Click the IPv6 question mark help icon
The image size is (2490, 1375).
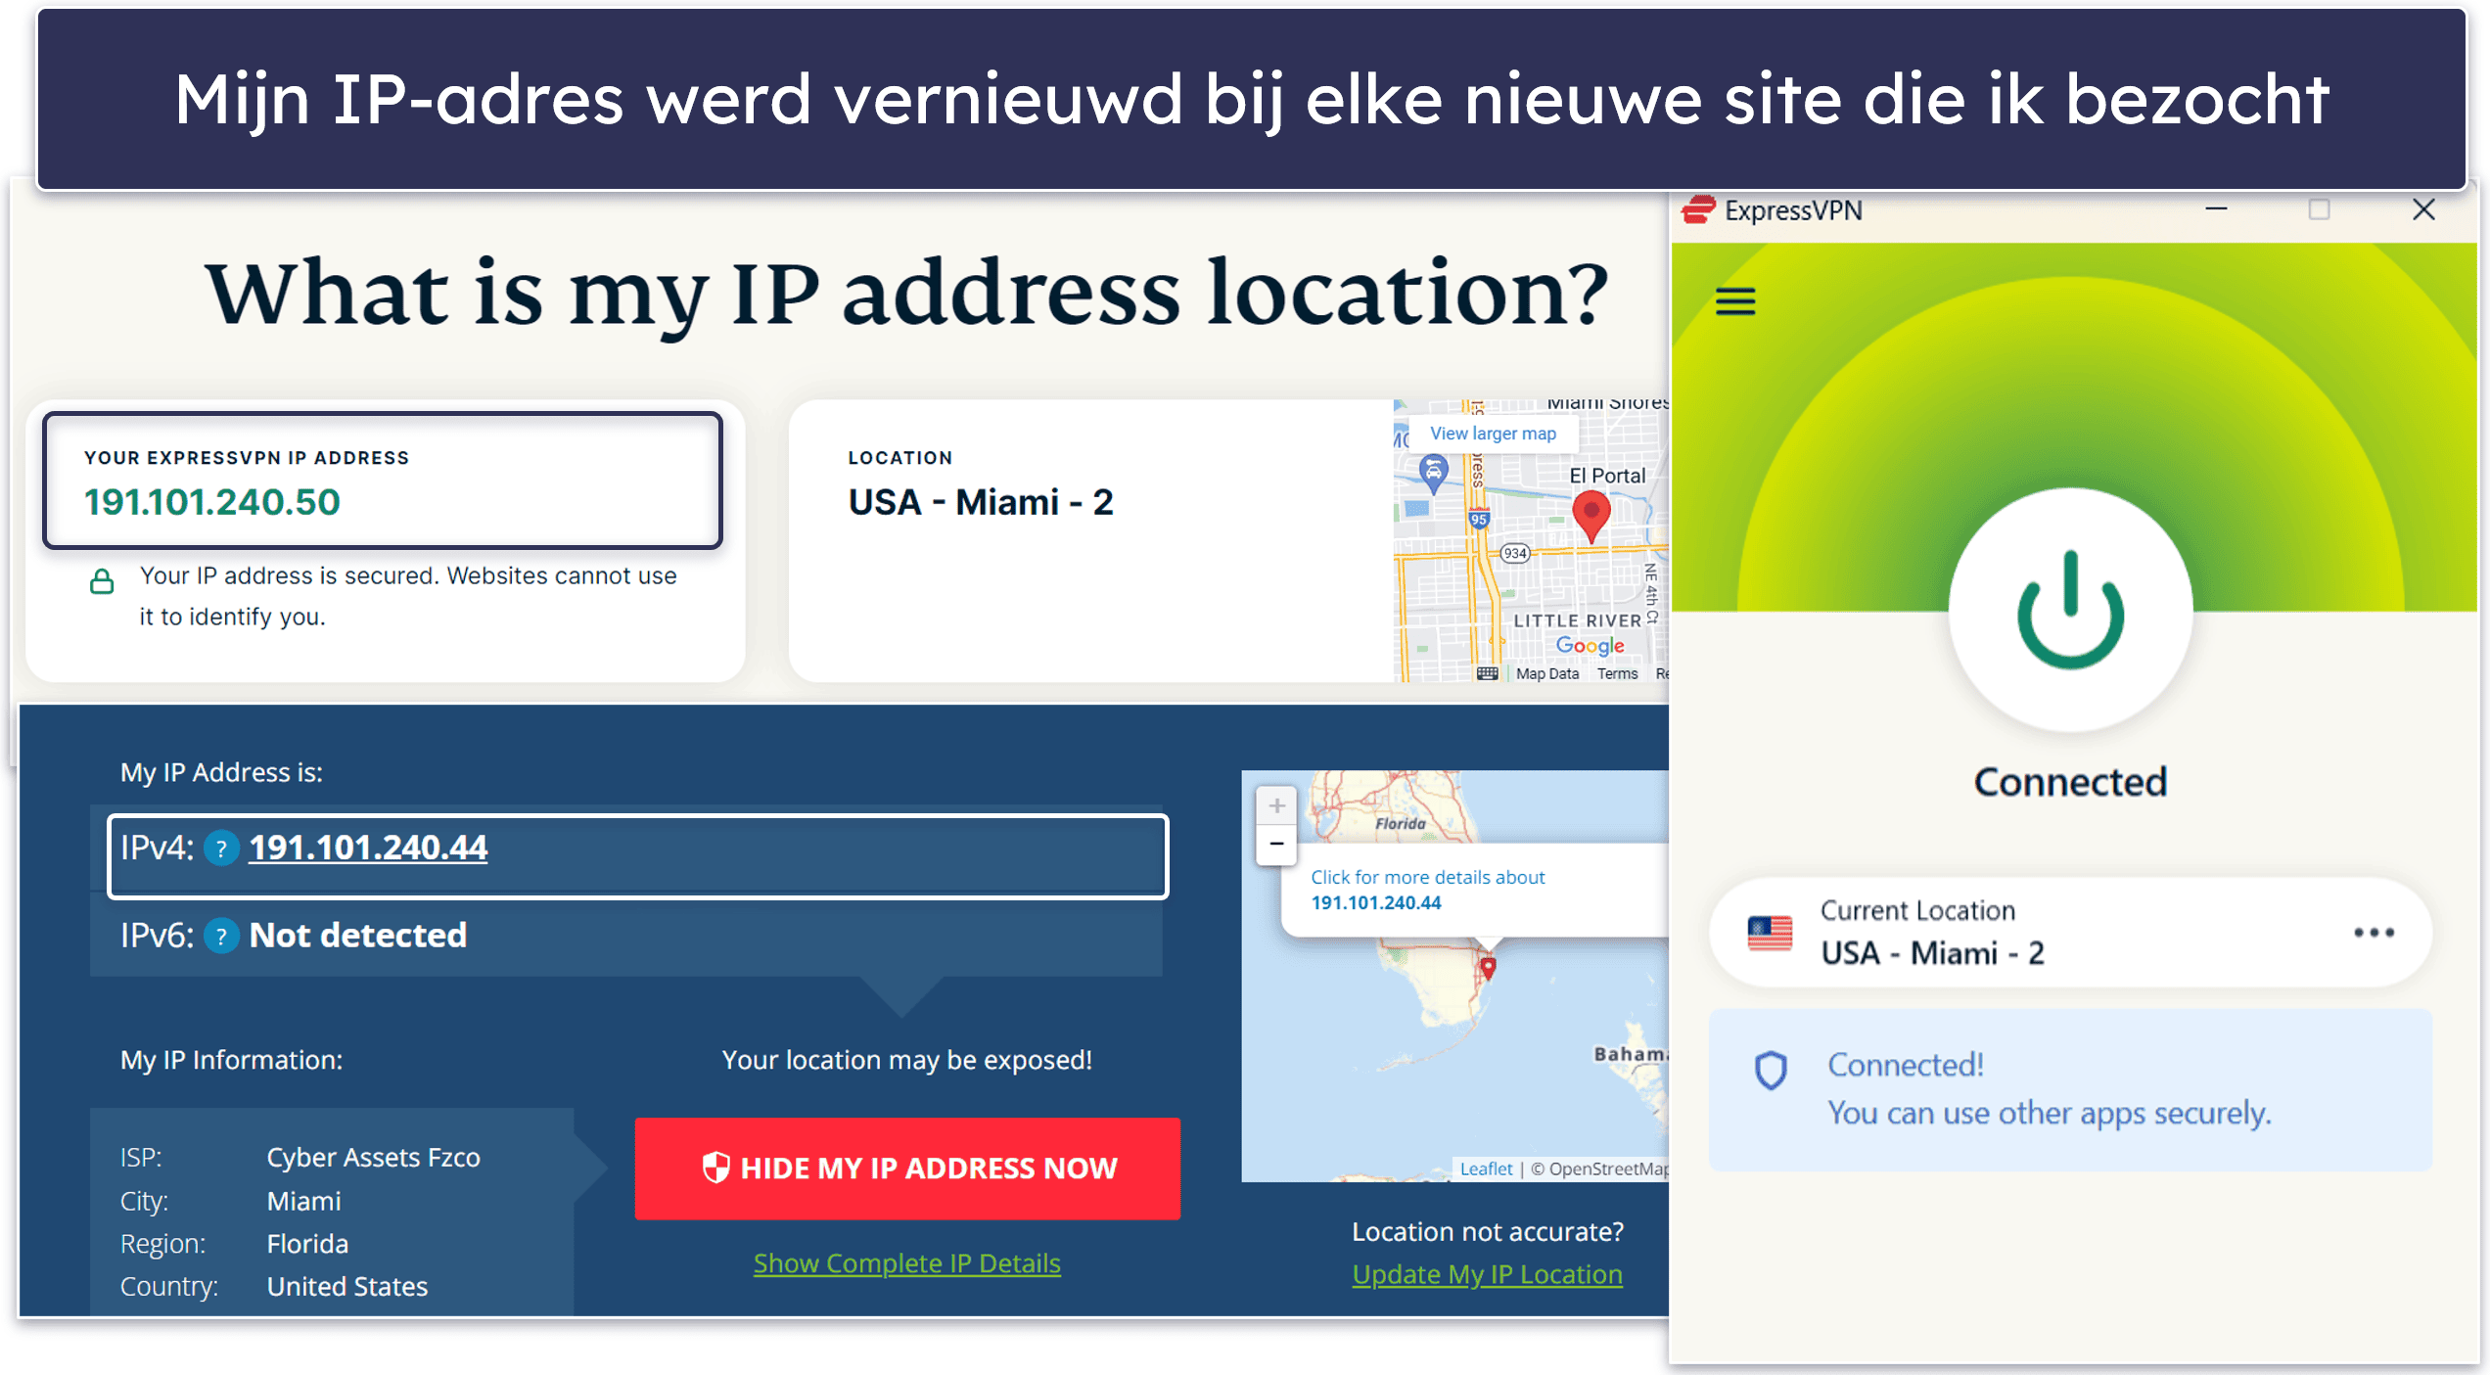[222, 937]
